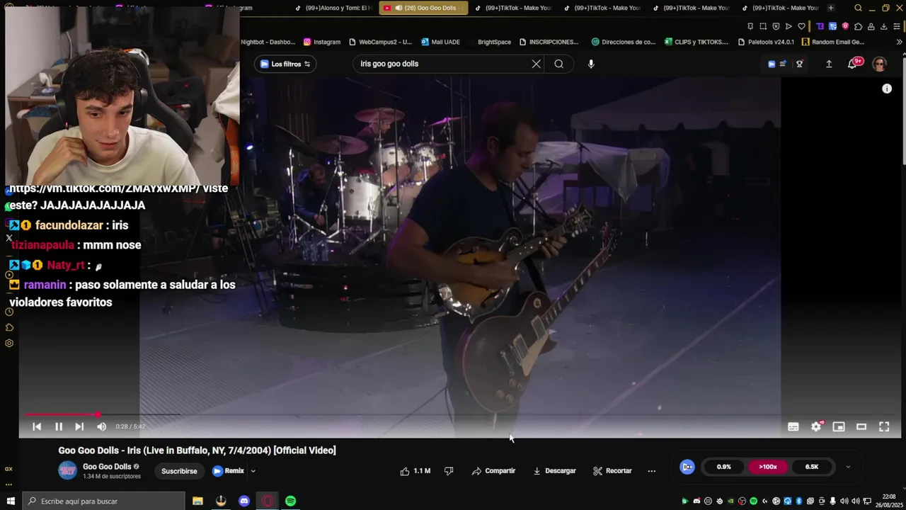Viewport: 906px width, 510px height.
Task: Pause the YouTube video
Action: (x=59, y=426)
